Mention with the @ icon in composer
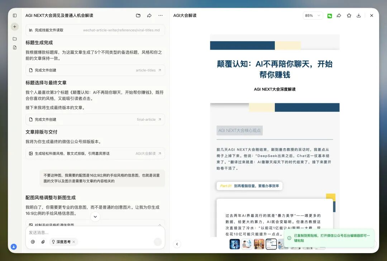 click(33, 242)
